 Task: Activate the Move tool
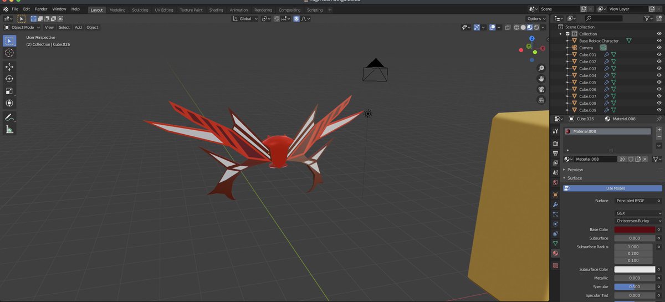[x=9, y=66]
